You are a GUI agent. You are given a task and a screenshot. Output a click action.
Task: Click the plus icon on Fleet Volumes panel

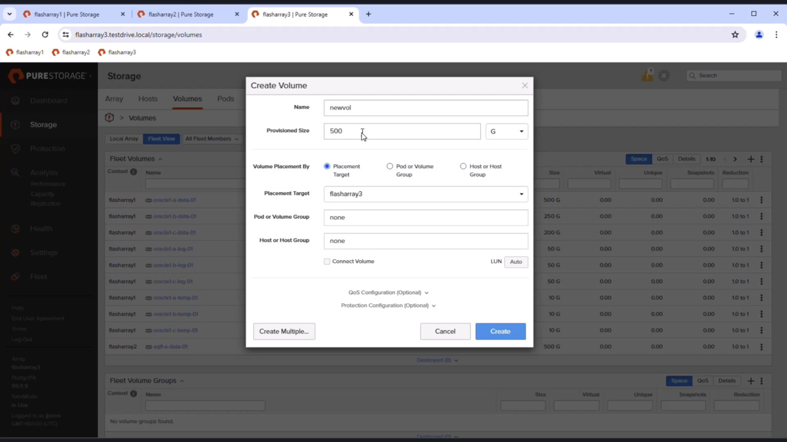click(x=750, y=159)
